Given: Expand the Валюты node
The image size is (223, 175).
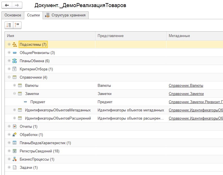Looking at the screenshot, I should click(14, 85).
